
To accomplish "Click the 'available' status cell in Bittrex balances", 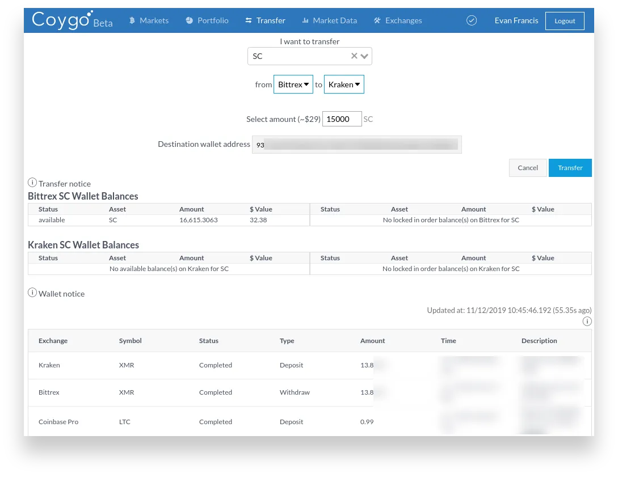I will point(52,220).
